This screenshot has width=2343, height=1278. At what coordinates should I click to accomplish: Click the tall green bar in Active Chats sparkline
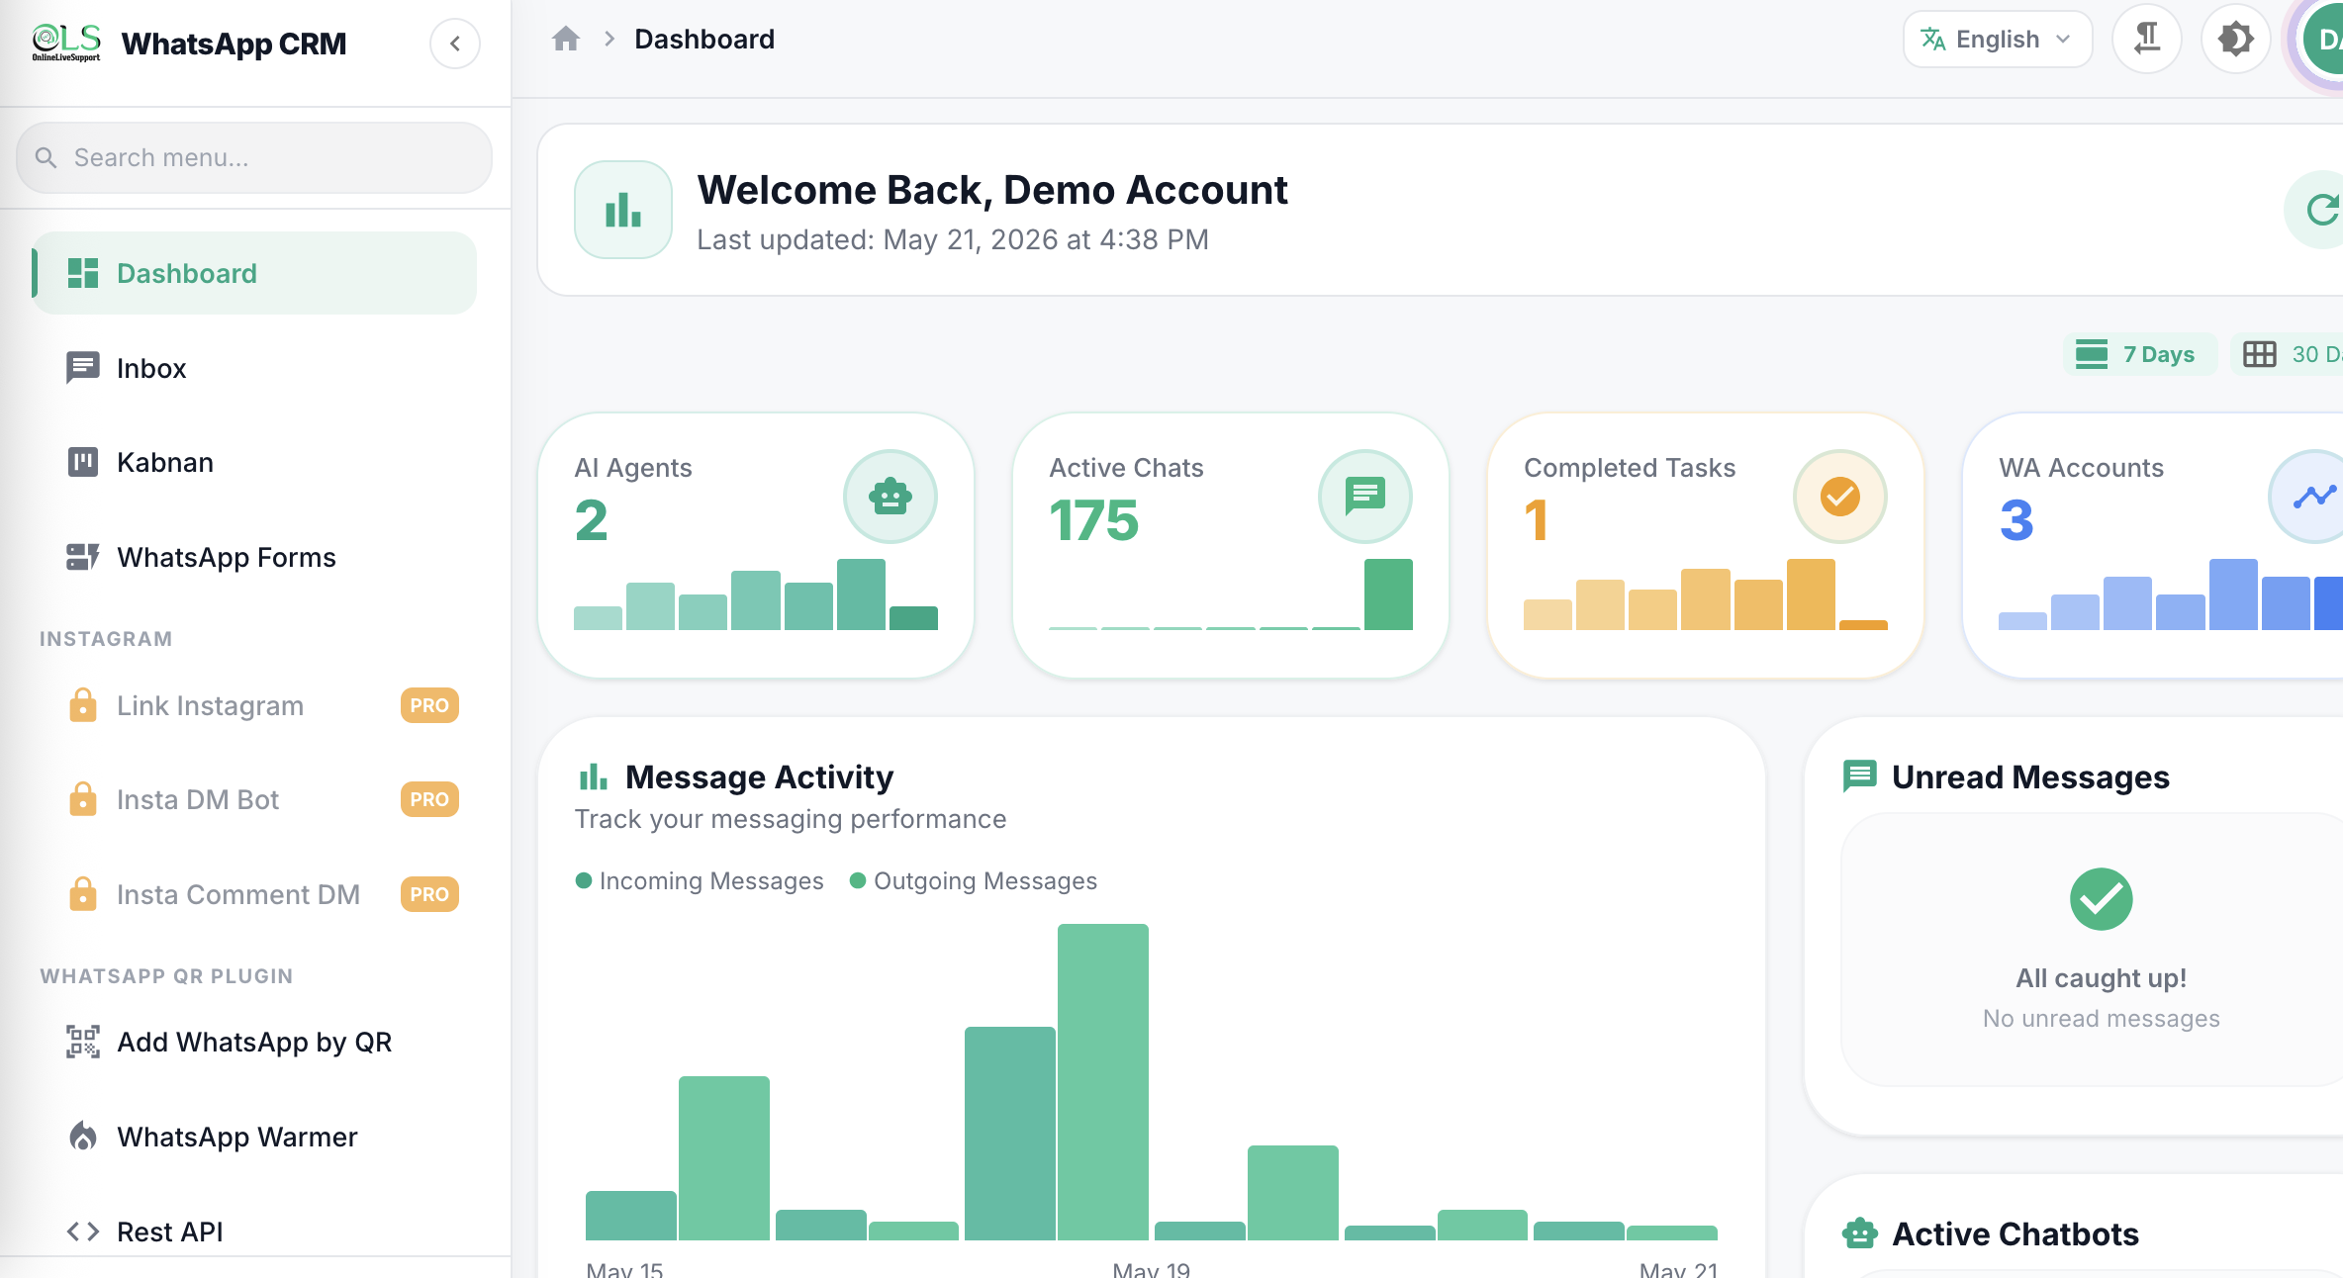[1388, 594]
